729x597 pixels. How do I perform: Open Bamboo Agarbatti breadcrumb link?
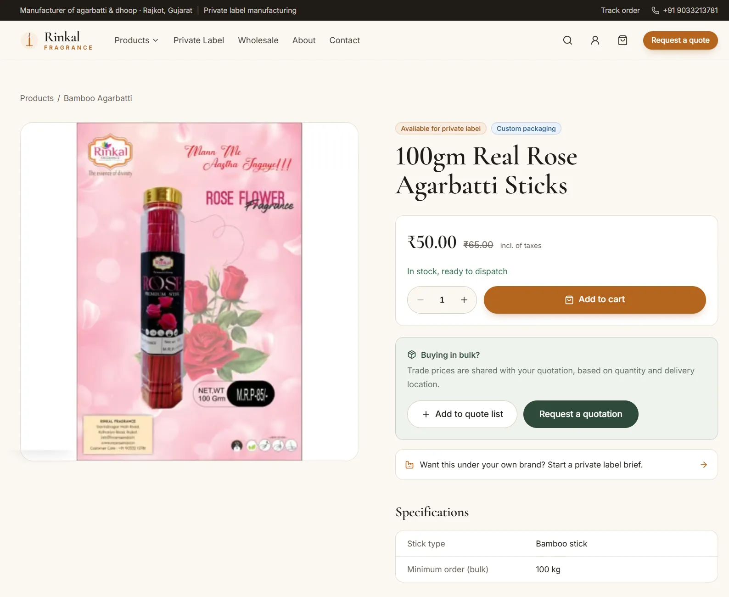[x=98, y=98]
